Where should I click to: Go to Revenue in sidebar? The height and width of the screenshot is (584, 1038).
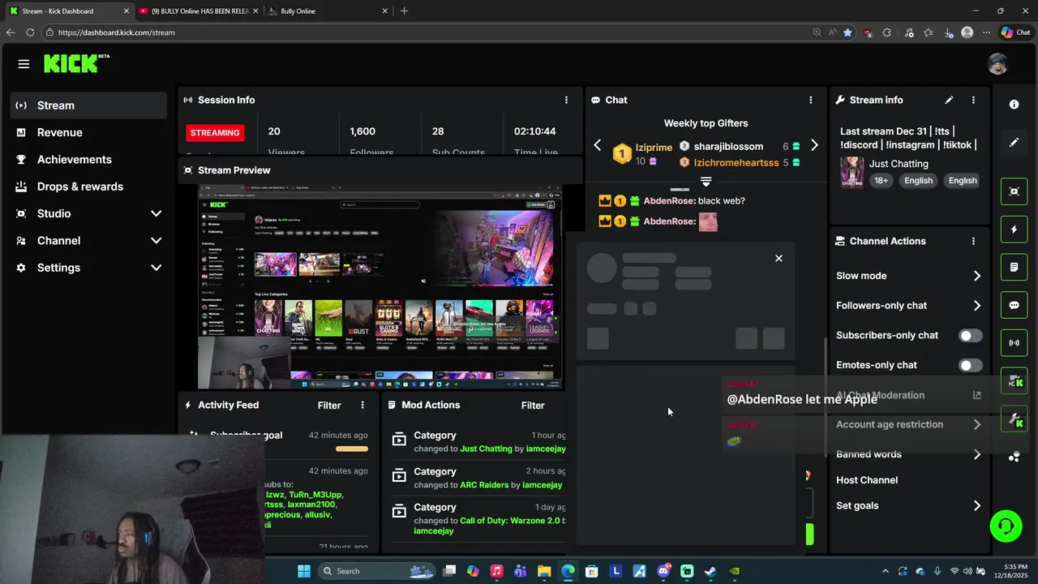(x=89, y=132)
